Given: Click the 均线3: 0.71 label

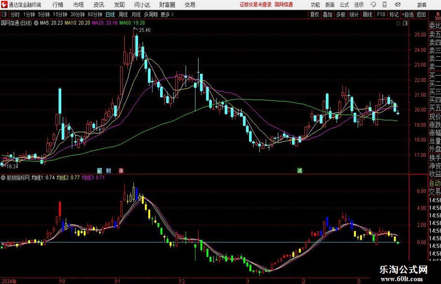Looking at the screenshot, I should tap(93, 178).
